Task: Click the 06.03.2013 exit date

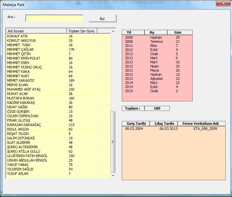Action: (168, 129)
